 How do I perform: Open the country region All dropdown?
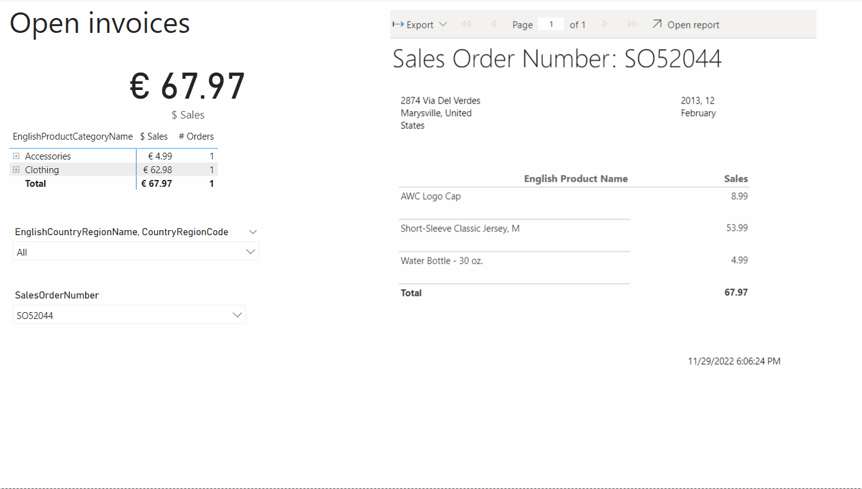tap(135, 252)
